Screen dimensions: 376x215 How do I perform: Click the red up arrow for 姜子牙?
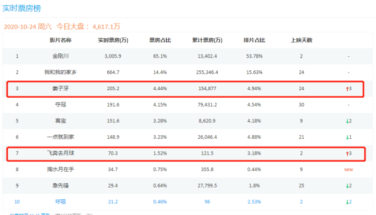(347, 89)
